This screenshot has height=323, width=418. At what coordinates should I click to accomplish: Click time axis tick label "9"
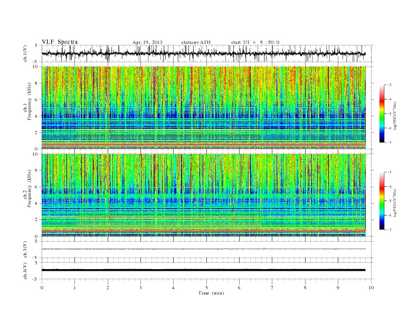pos(338,288)
